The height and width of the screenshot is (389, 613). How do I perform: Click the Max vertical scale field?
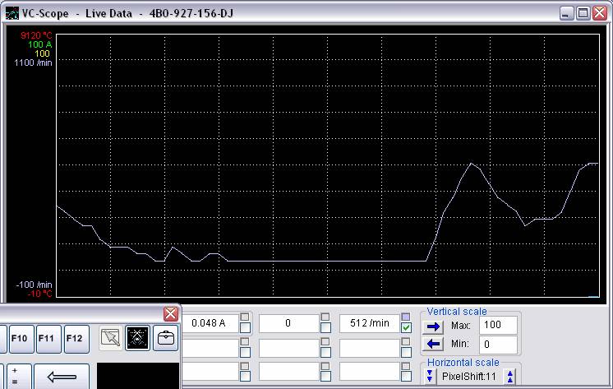click(497, 325)
